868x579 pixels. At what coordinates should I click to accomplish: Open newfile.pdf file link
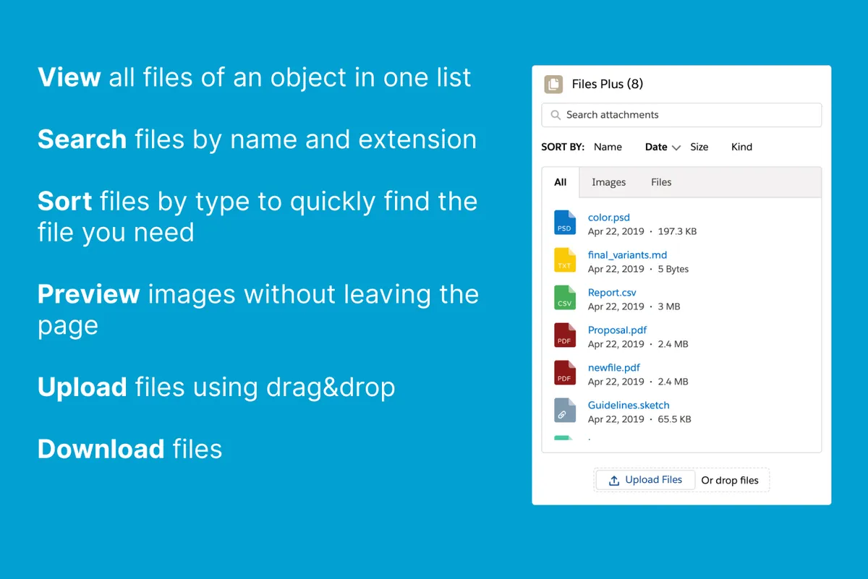click(x=614, y=368)
